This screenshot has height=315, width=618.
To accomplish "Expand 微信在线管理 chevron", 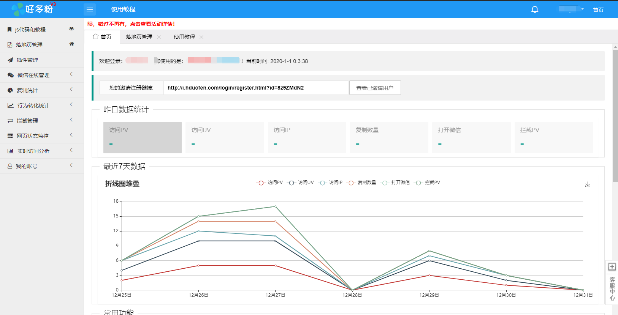I will (71, 74).
